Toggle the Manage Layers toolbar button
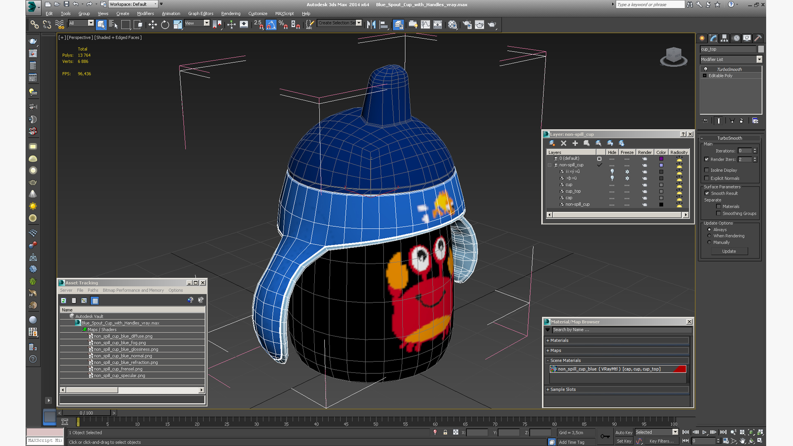 pyautogui.click(x=398, y=25)
